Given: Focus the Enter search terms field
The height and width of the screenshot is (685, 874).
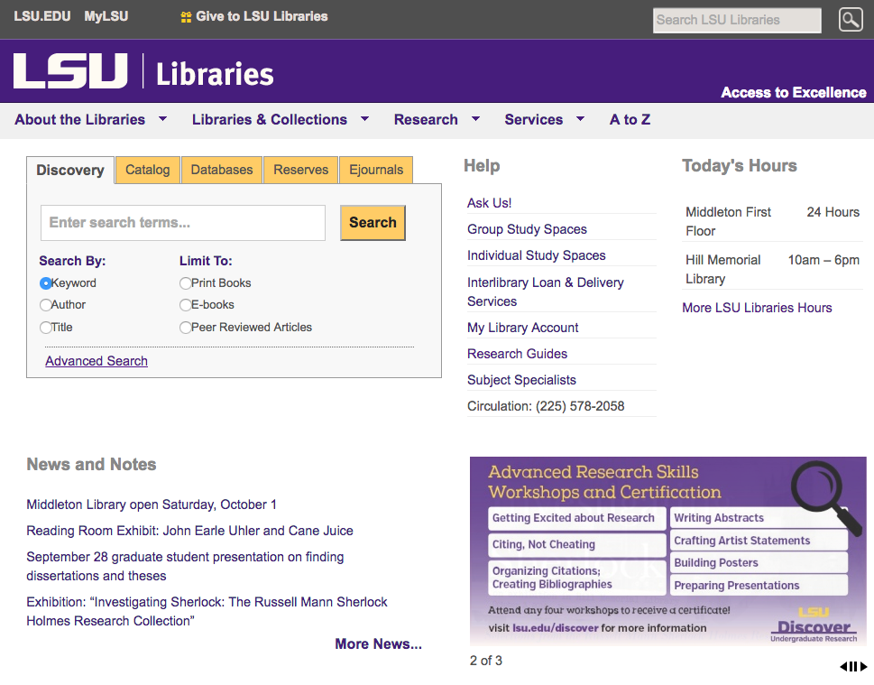Looking at the screenshot, I should coord(183,223).
